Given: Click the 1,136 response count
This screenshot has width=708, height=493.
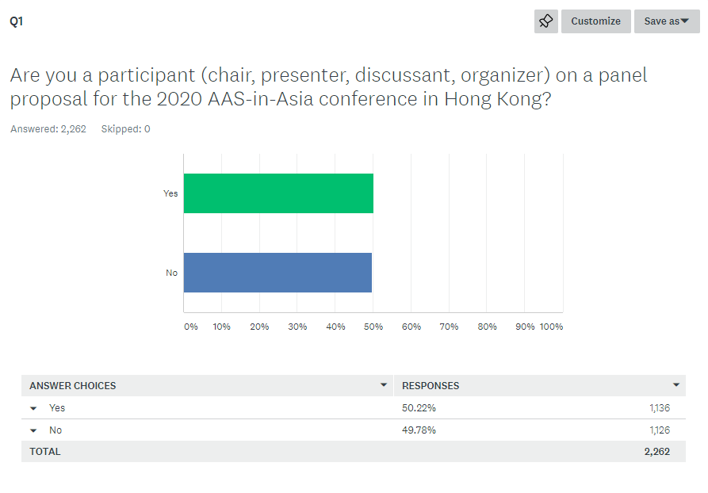Looking at the screenshot, I should 660,408.
